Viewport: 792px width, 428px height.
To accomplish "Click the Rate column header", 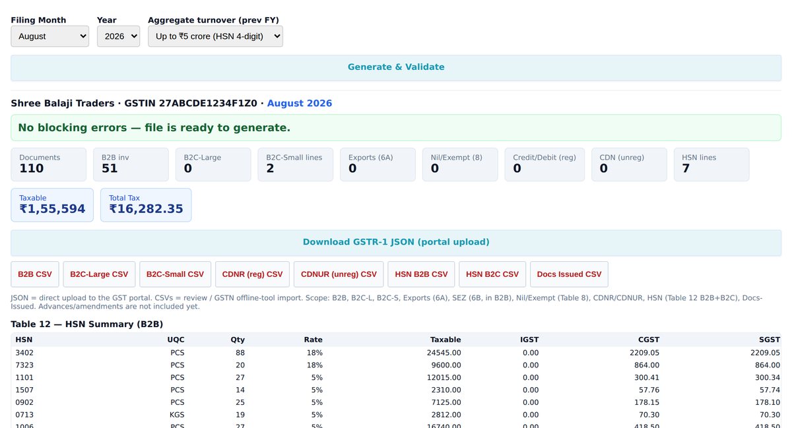I will pyautogui.click(x=313, y=340).
